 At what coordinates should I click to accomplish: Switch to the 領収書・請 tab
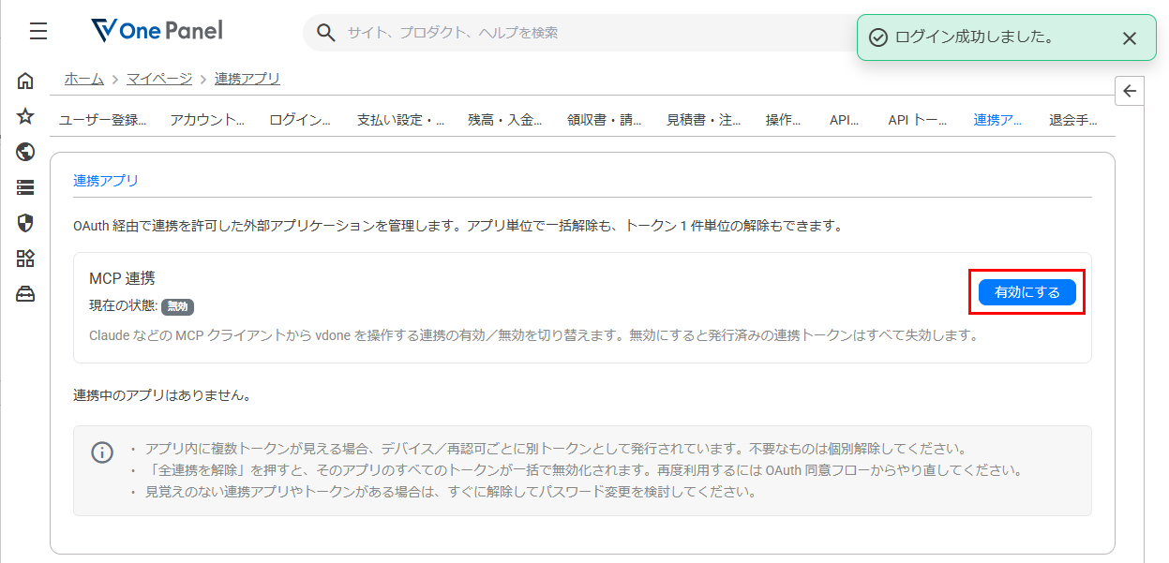pos(605,120)
